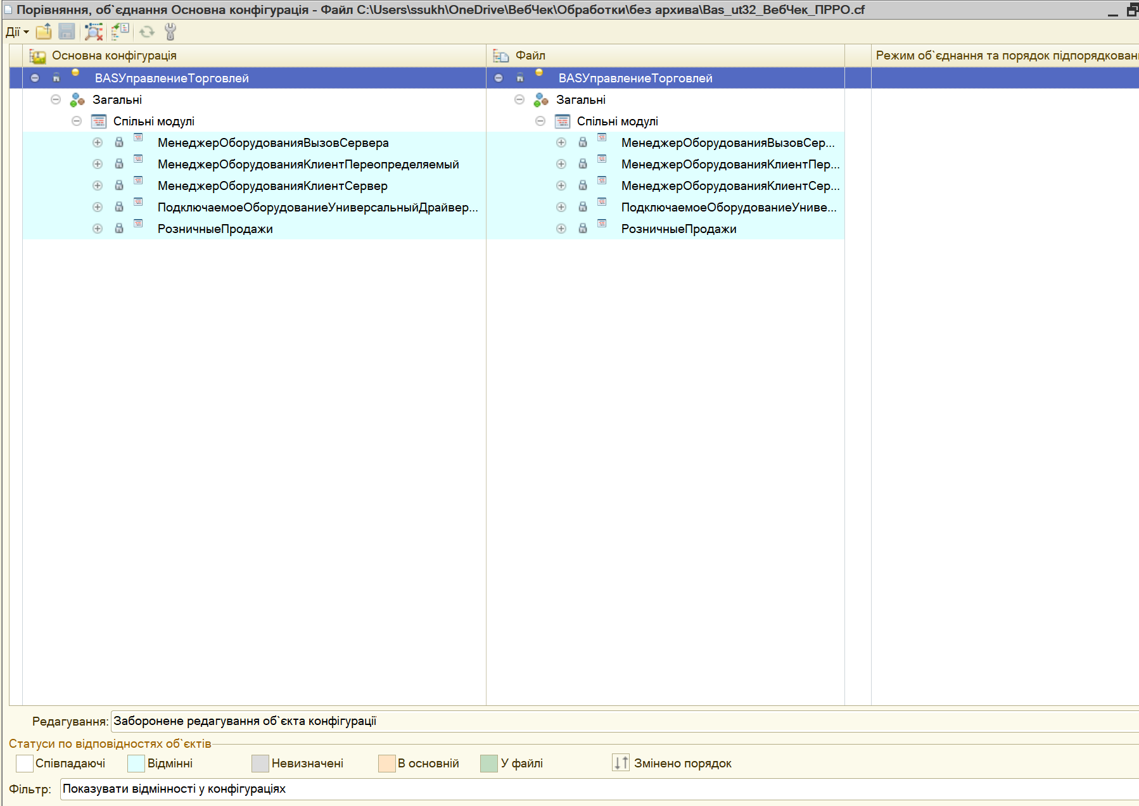1139x806 pixels.
Task: Collapse Спільні модулі in file column
Action: (540, 121)
